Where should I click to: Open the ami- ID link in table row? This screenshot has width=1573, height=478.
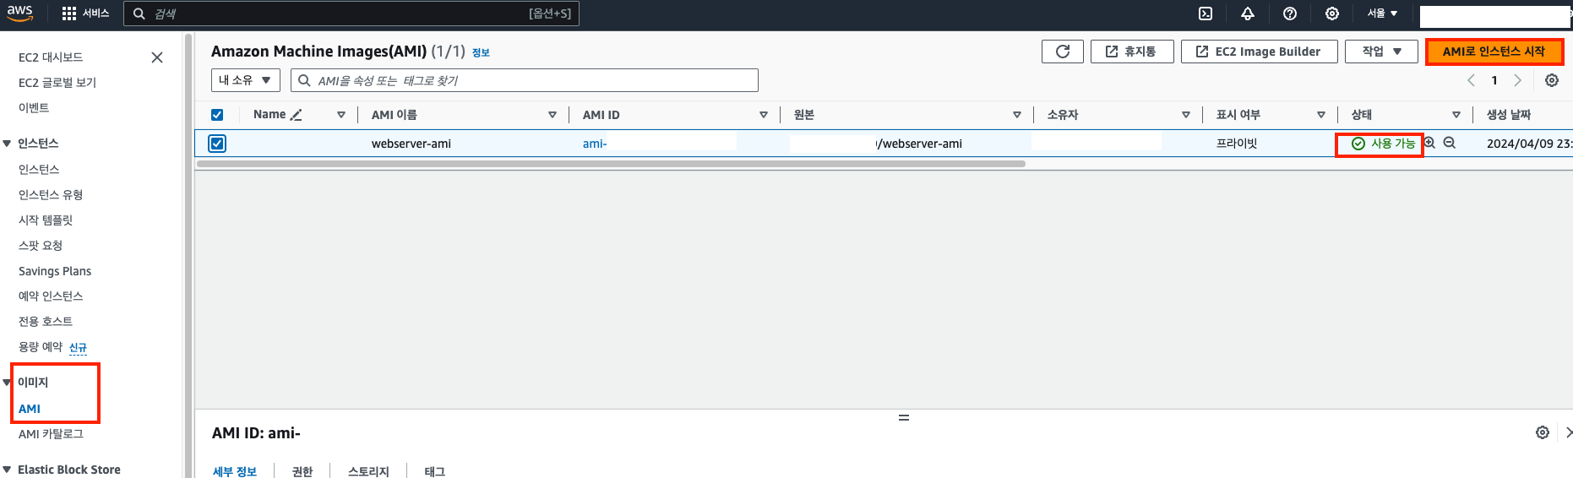[x=595, y=144]
